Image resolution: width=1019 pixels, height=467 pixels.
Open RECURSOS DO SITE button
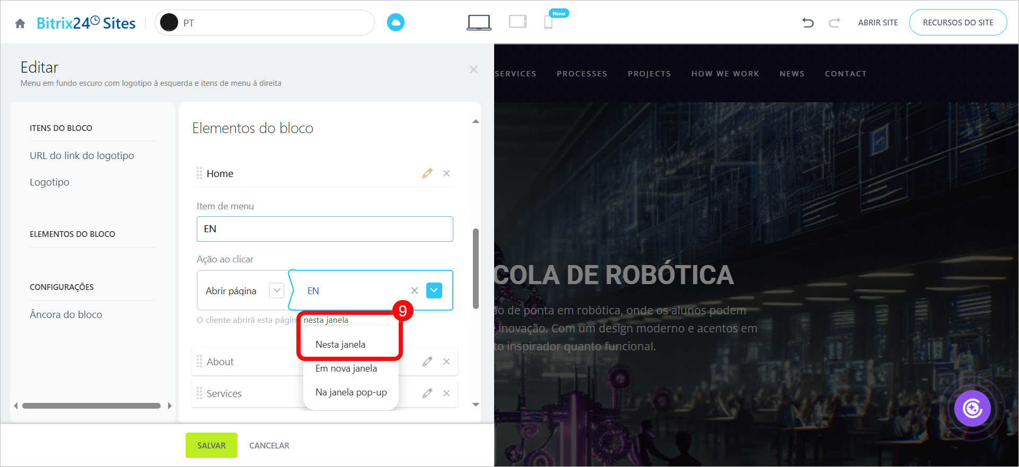pos(958,22)
